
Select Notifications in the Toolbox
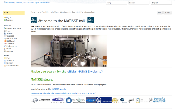[x=12, y=38]
